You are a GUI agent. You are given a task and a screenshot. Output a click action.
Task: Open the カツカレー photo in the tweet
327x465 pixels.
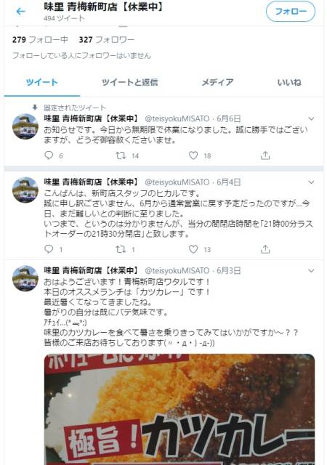pos(179,409)
